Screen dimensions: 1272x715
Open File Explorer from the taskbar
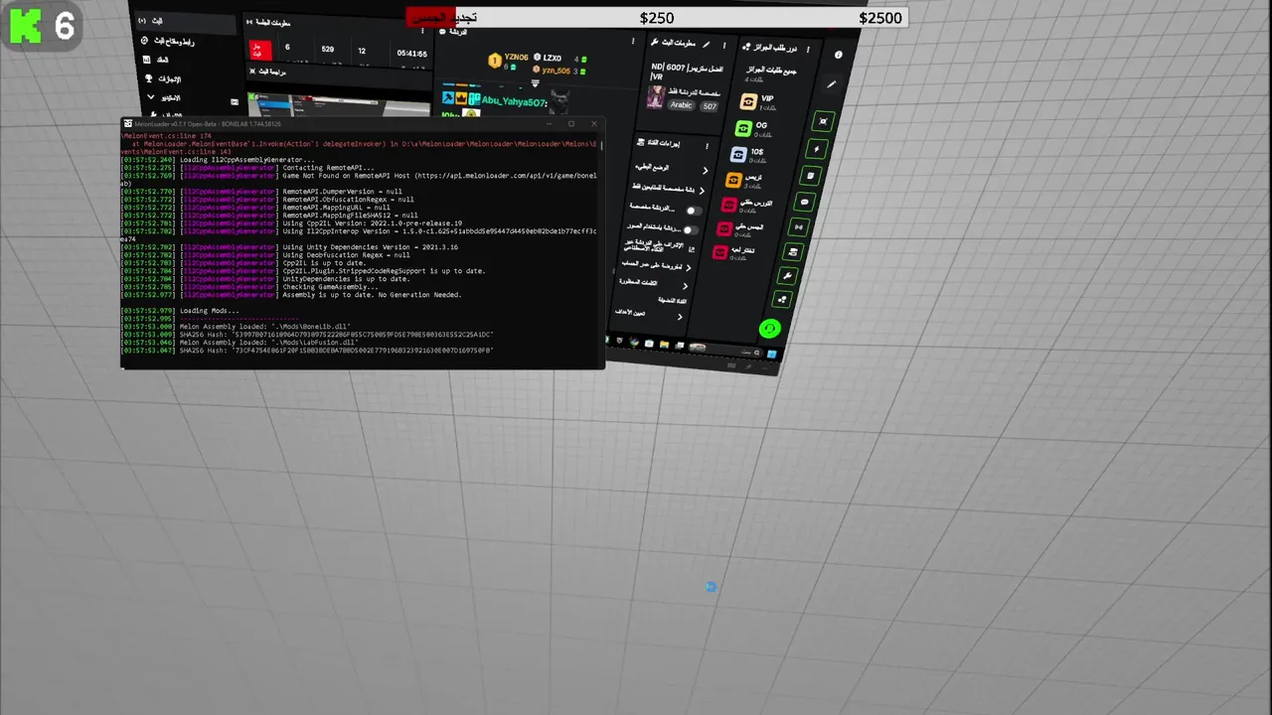click(664, 345)
